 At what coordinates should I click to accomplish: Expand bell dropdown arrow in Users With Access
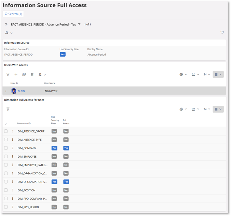click(x=45, y=75)
